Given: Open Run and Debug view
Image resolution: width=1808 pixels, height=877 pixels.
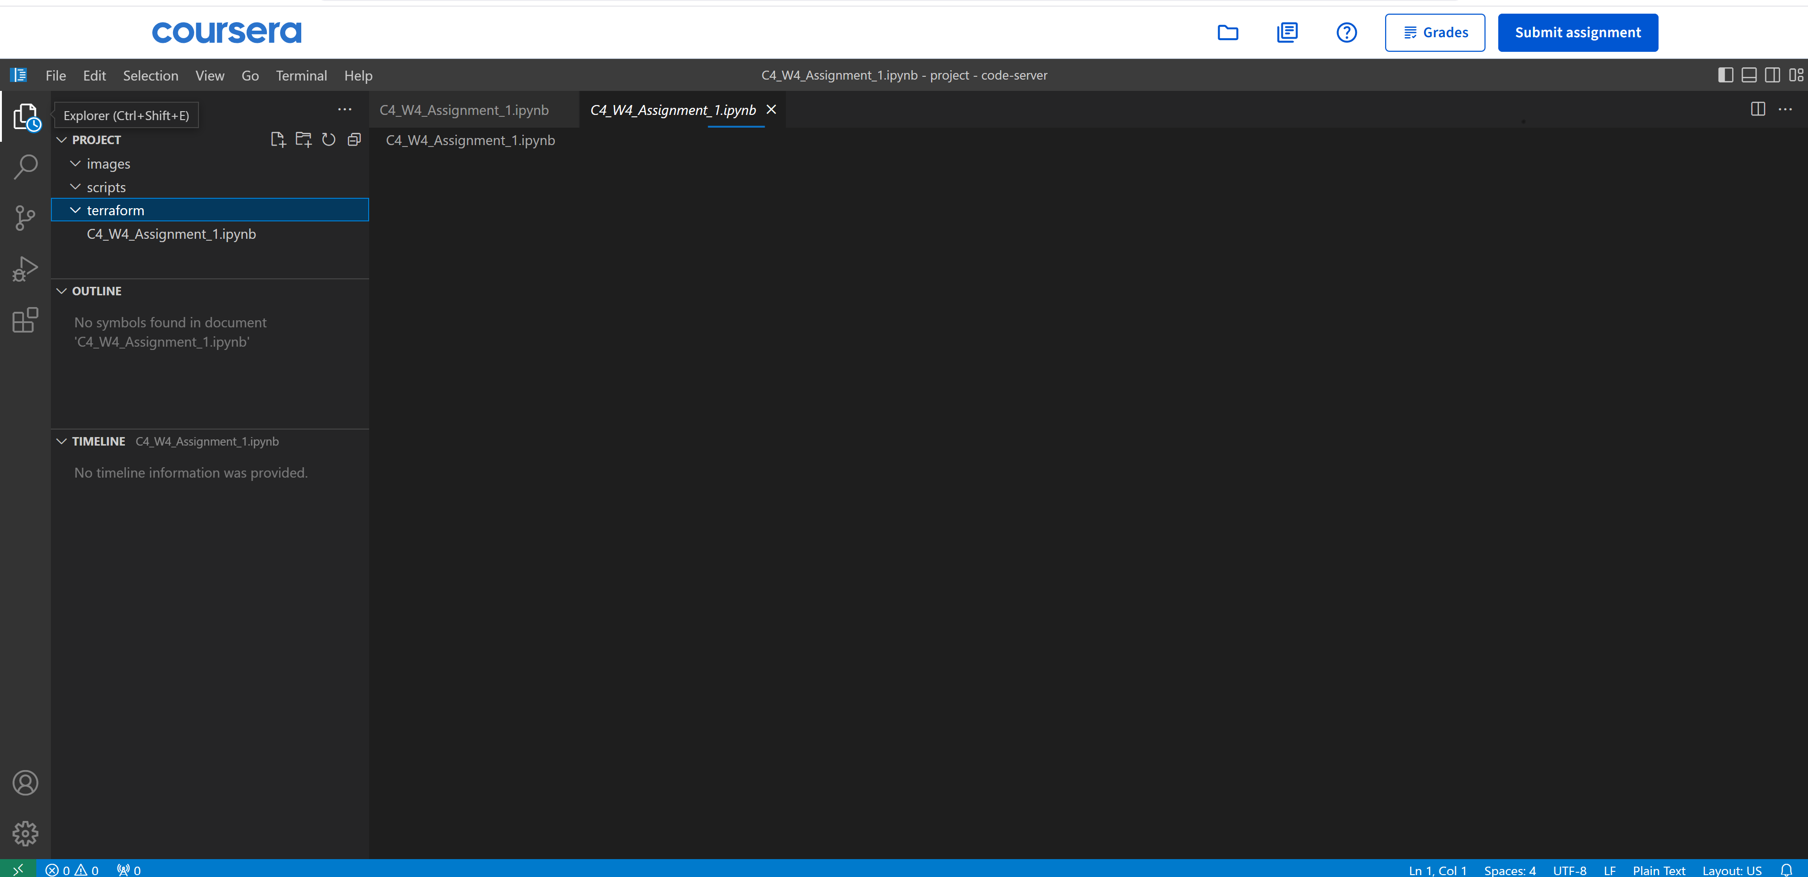Looking at the screenshot, I should [25, 269].
